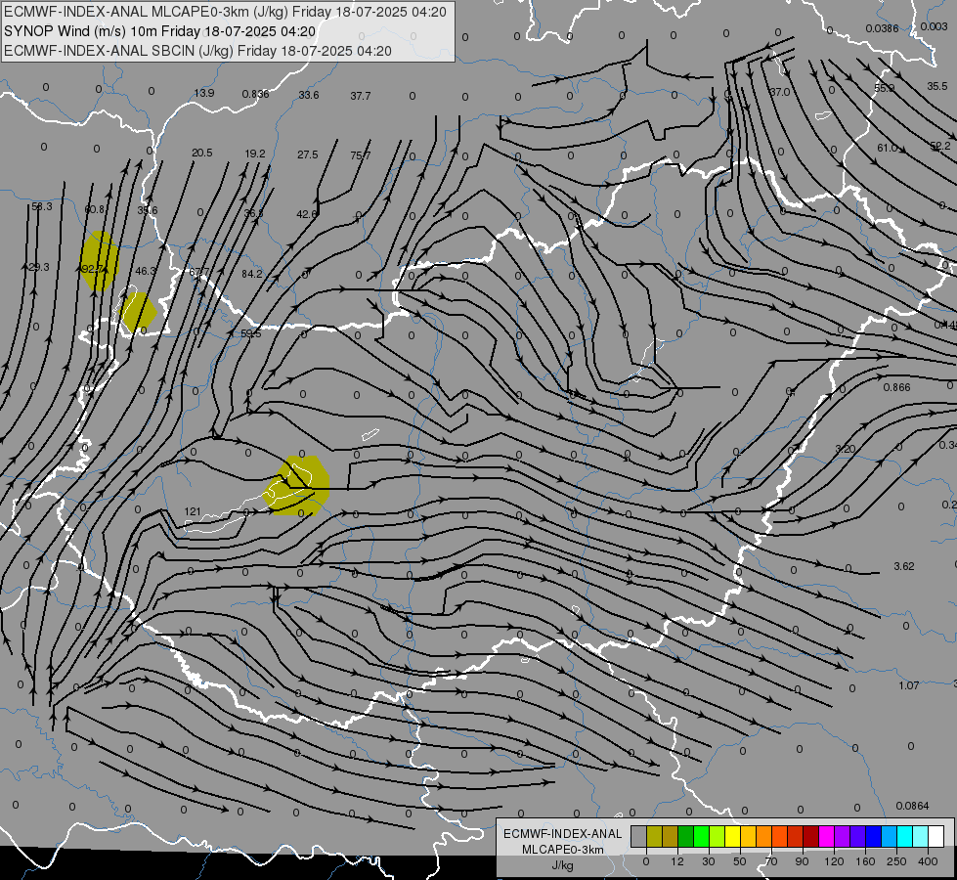Image resolution: width=957 pixels, height=880 pixels.
Task: Click the map value 60.8
Action: click(x=94, y=209)
